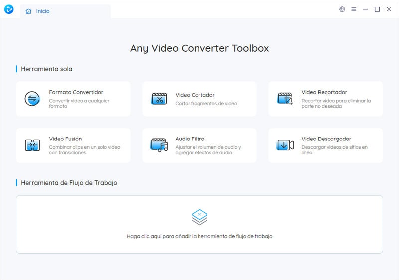Click 'Haga clic aquí para añadir' workflow text
Viewport: 399px width, 280px height.
[199, 236]
